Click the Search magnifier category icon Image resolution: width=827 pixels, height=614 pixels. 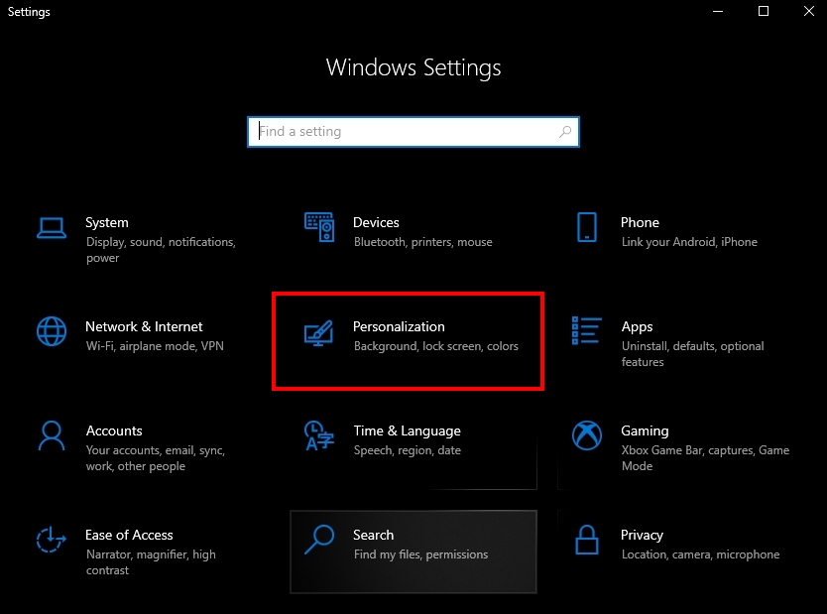[319, 539]
